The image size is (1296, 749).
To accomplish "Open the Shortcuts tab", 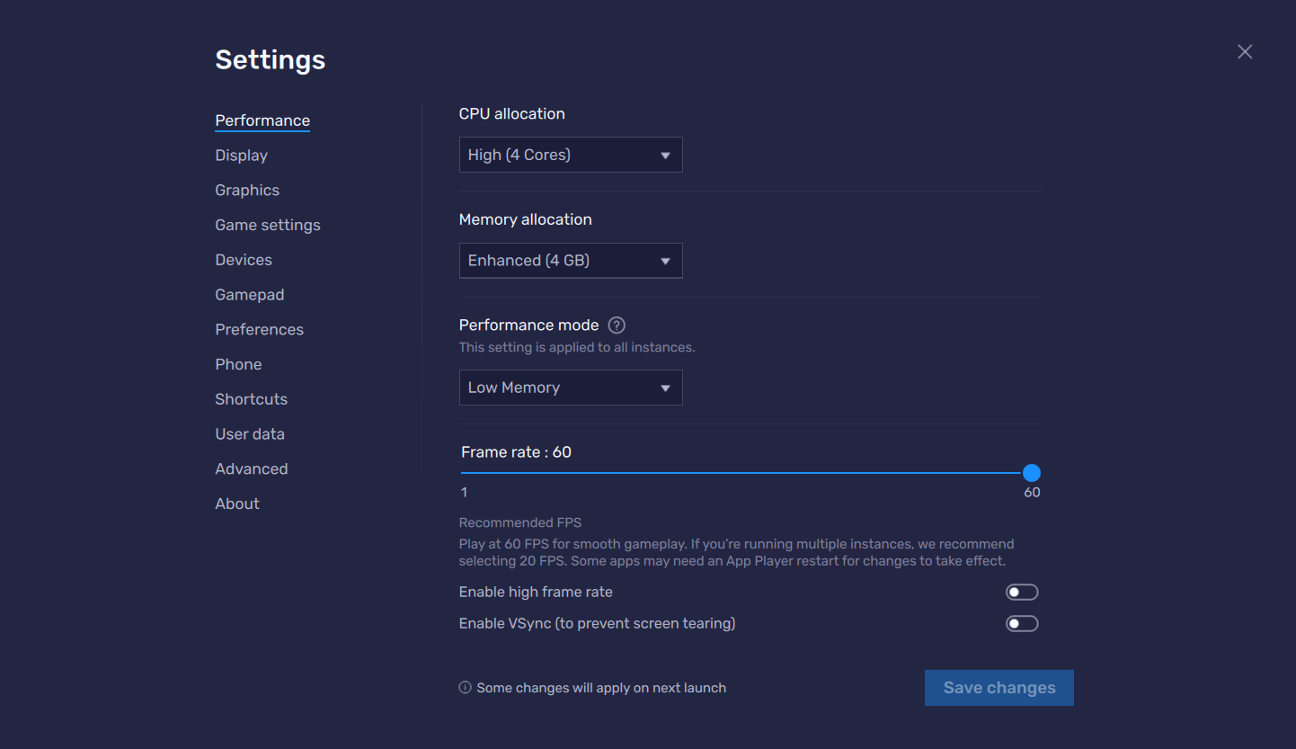I will [x=252, y=399].
